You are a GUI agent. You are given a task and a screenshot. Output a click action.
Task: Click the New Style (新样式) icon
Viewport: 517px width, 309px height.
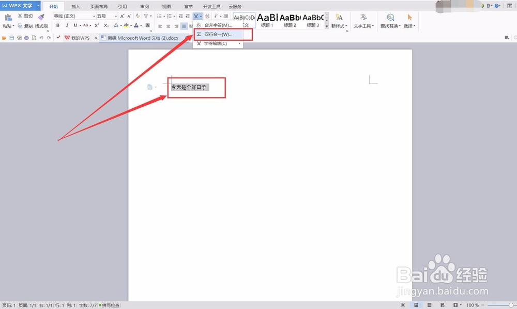point(339,18)
